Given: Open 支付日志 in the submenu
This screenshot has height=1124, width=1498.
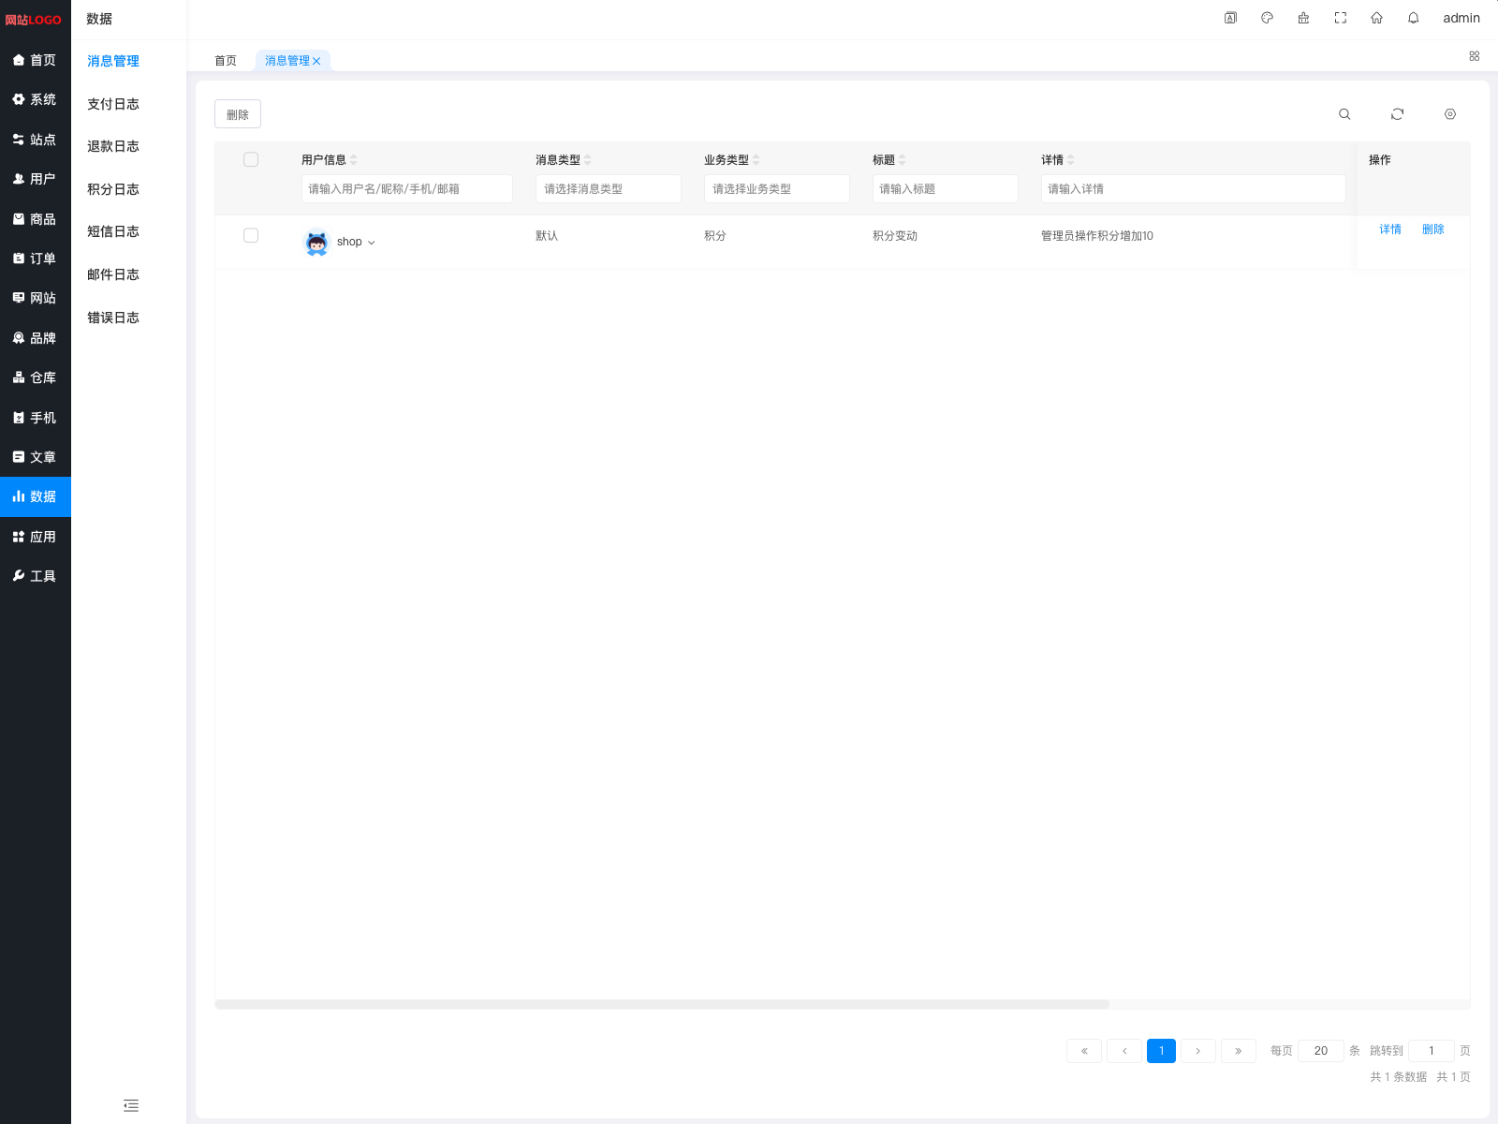Looking at the screenshot, I should [x=113, y=104].
